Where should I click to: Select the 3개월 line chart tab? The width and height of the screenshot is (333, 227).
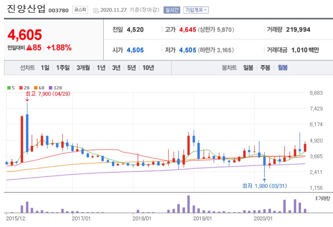tap(83, 68)
